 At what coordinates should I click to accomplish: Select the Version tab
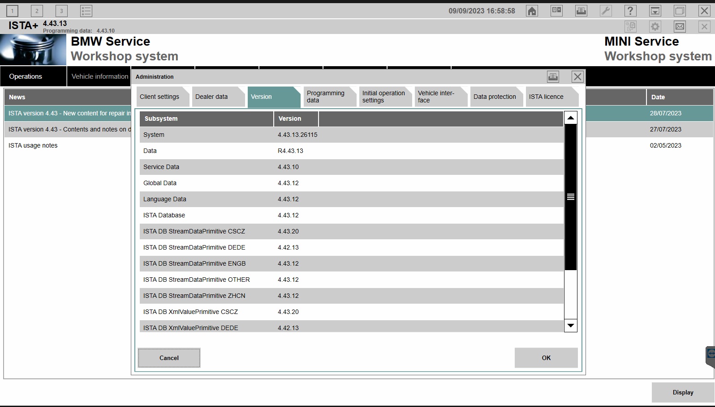273,97
